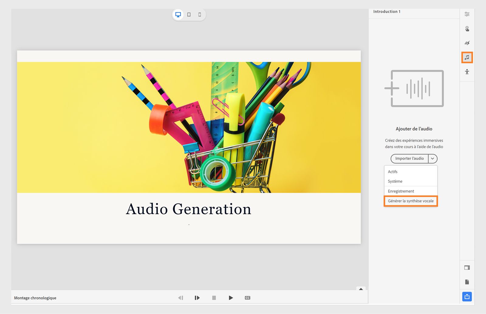This screenshot has width=486, height=314.
Task: Switch to mobile phone preview
Action: pos(200,15)
